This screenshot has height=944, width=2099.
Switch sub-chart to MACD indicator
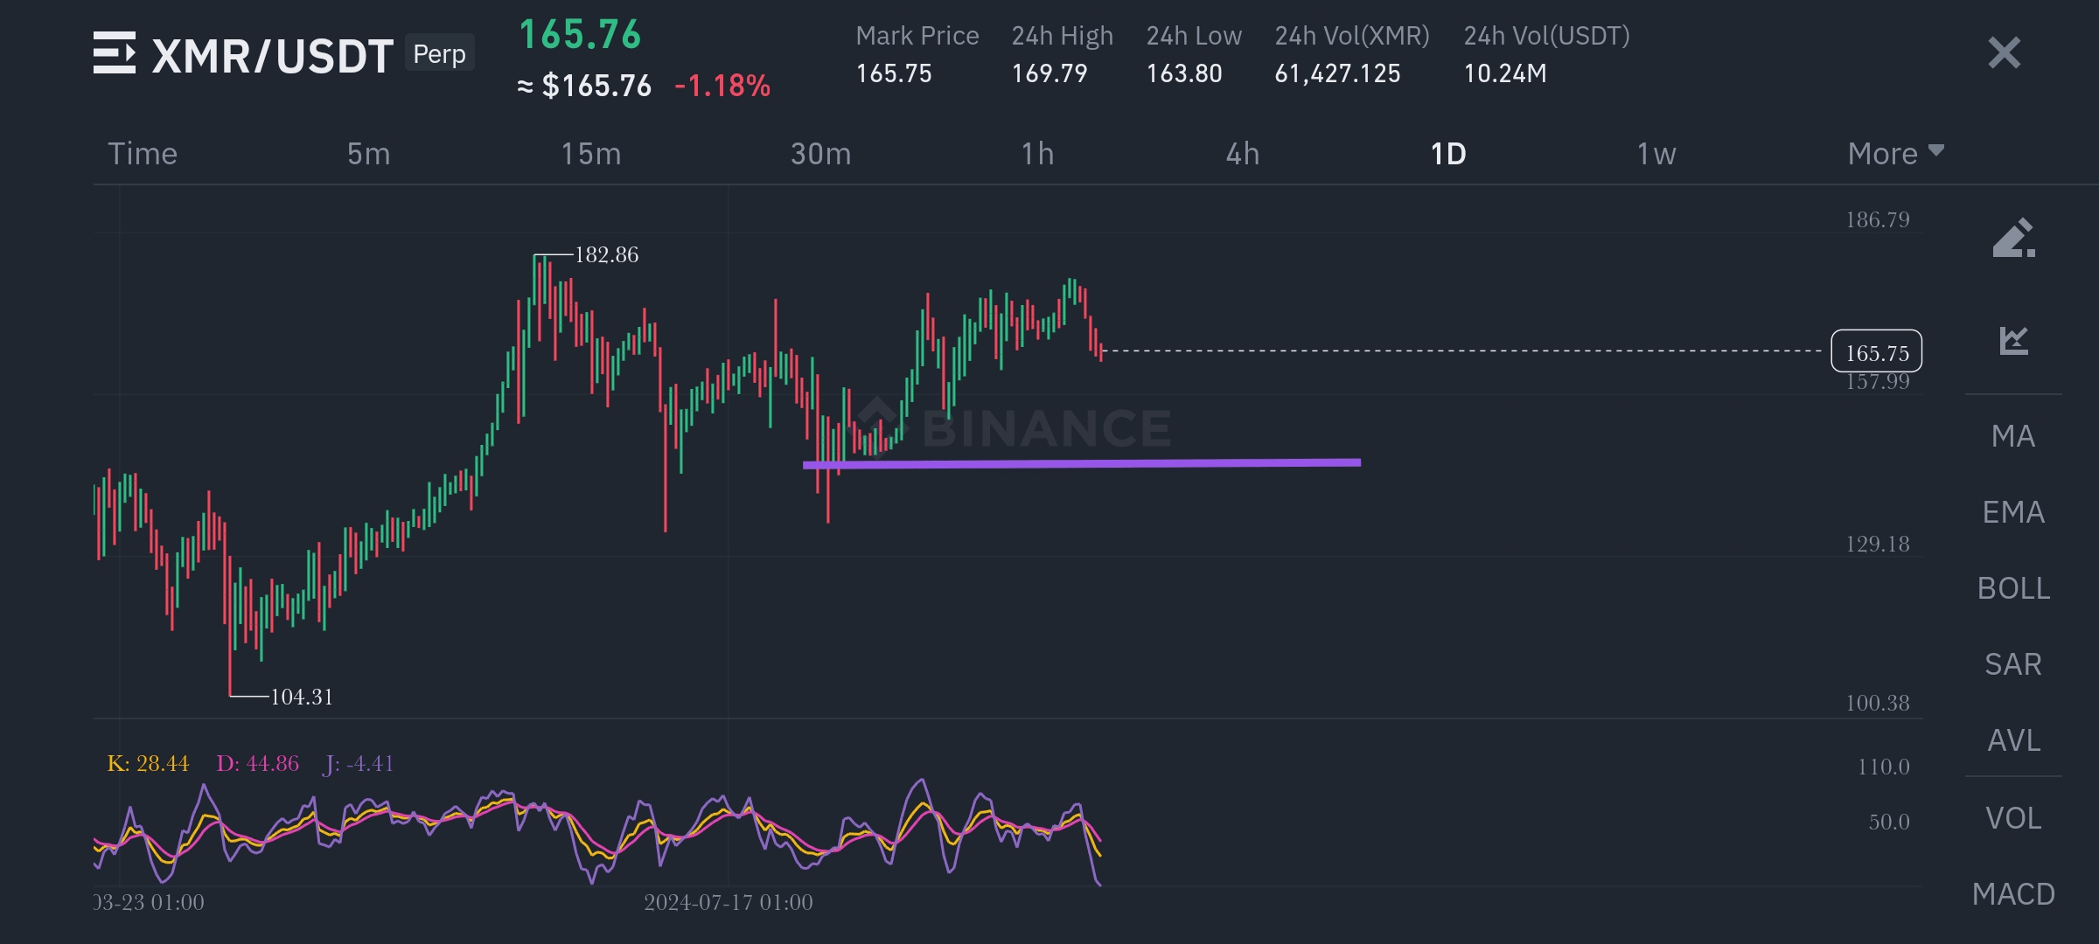(x=2013, y=894)
